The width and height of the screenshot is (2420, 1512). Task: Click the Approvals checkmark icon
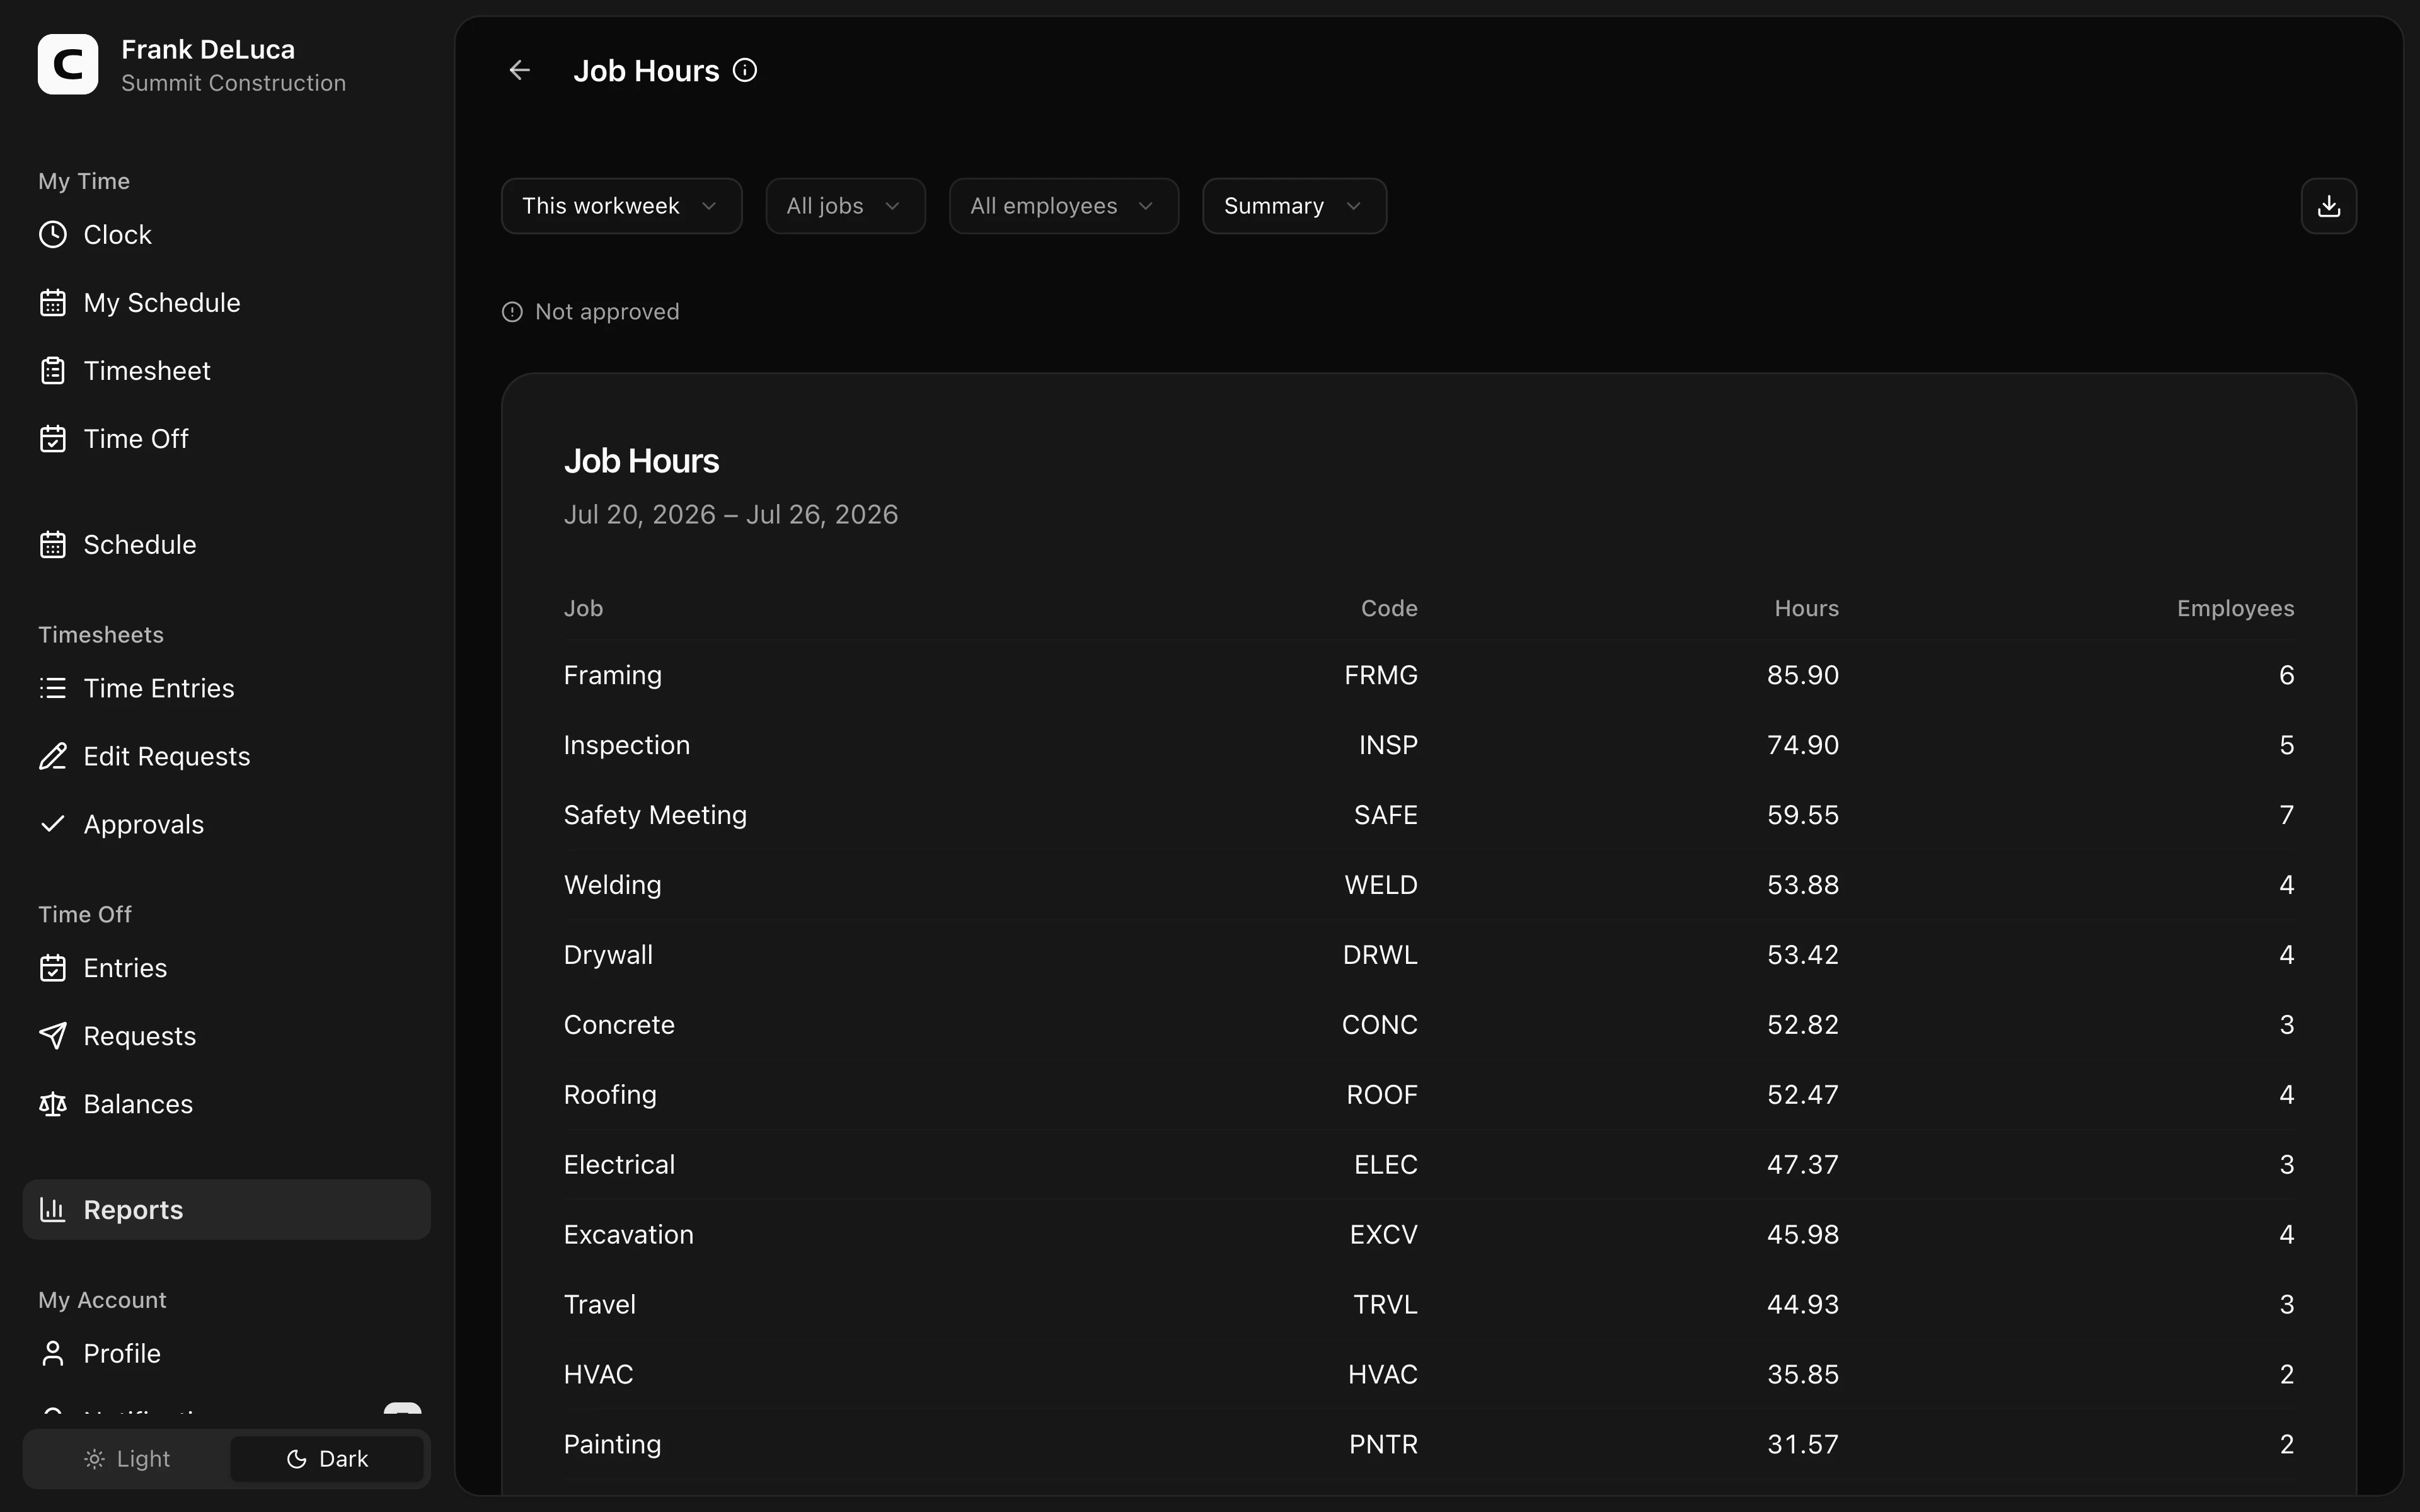(x=53, y=825)
